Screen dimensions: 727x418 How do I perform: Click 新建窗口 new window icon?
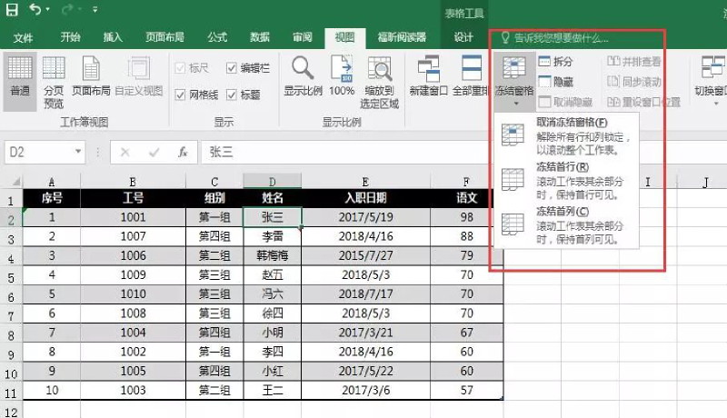click(427, 75)
